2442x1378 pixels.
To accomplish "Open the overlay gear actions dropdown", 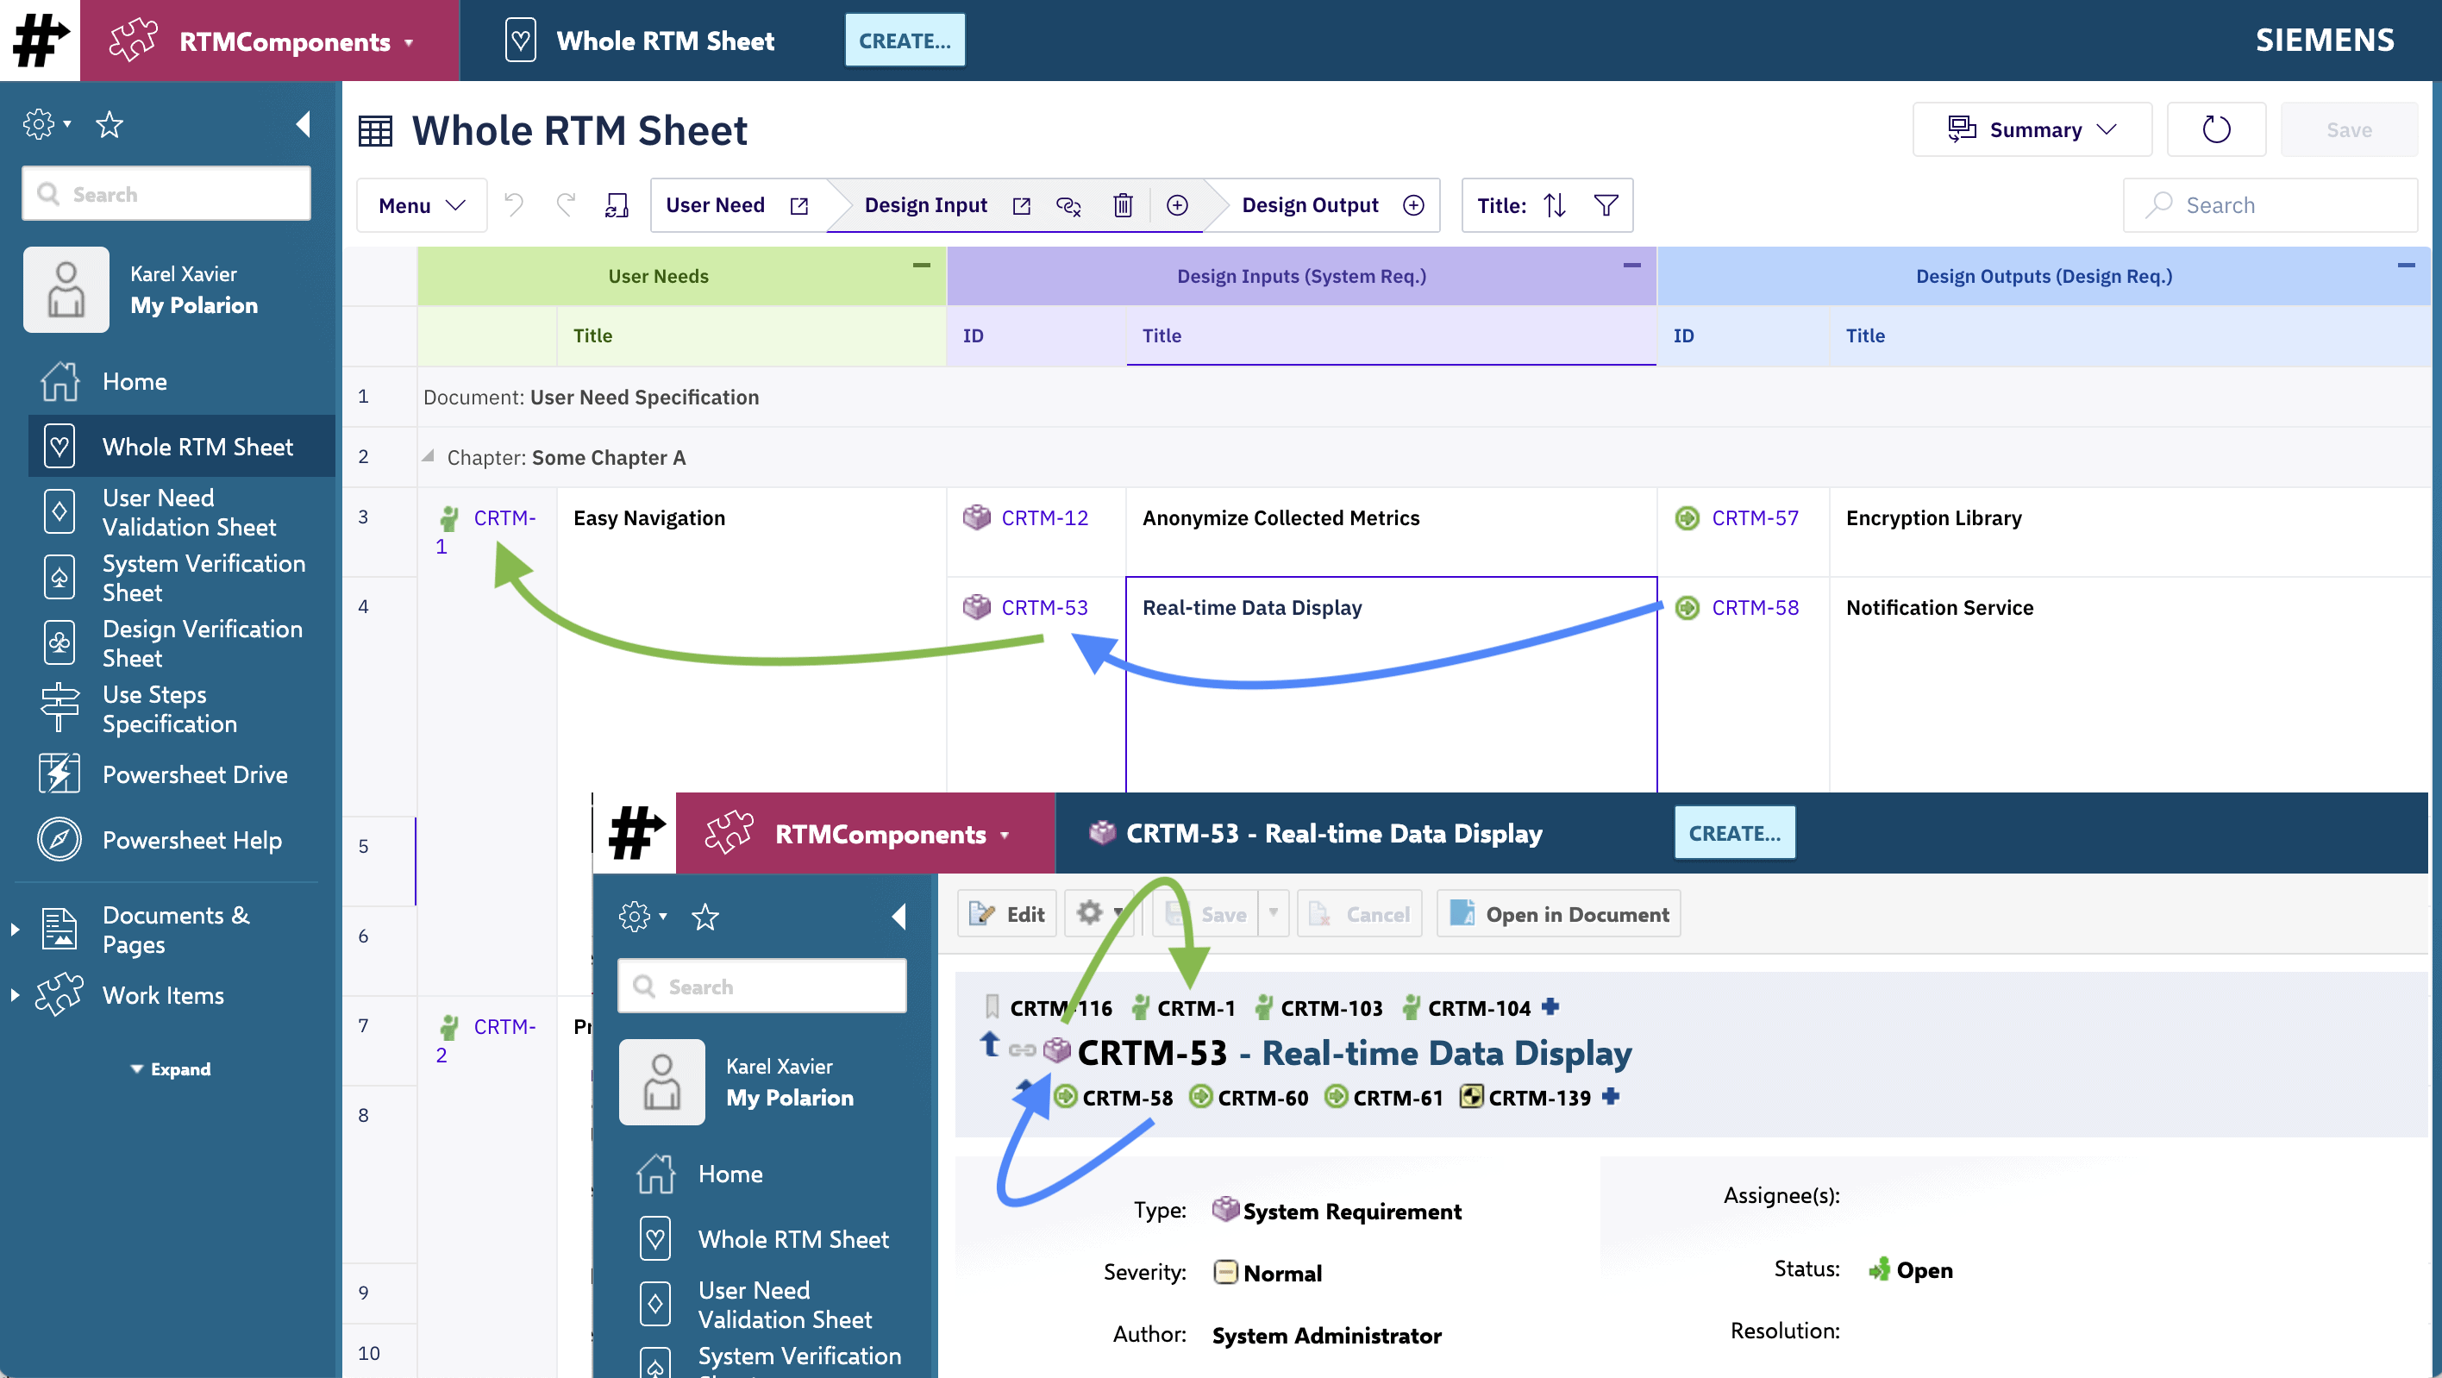I will (1099, 913).
